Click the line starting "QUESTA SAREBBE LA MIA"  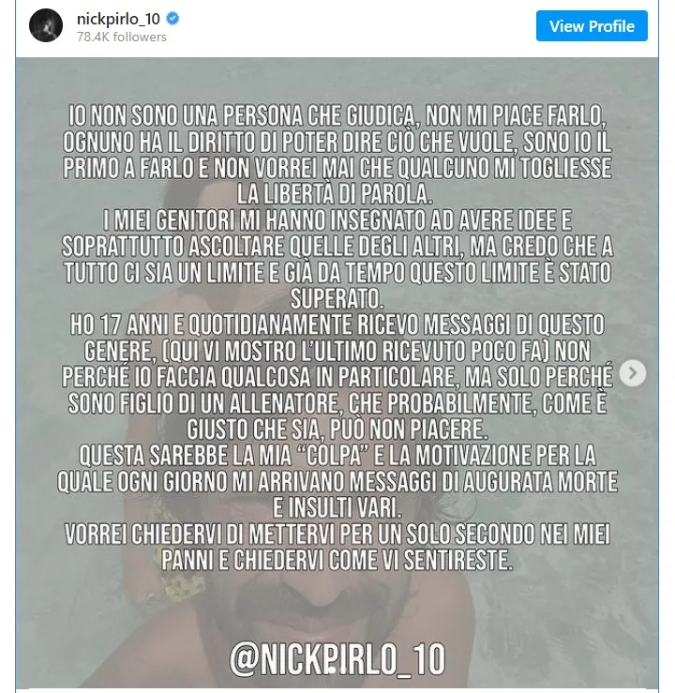(337, 456)
